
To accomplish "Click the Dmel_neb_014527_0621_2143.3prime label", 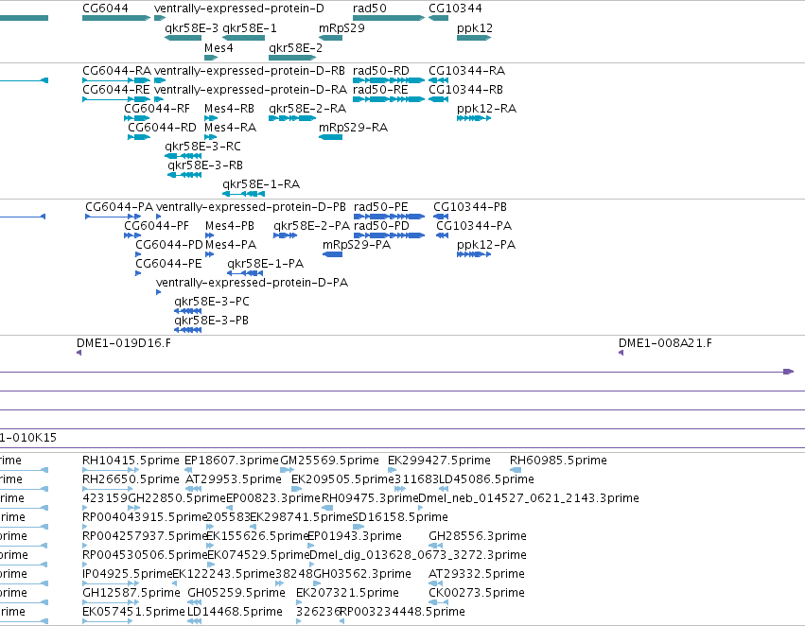I will tap(529, 498).
